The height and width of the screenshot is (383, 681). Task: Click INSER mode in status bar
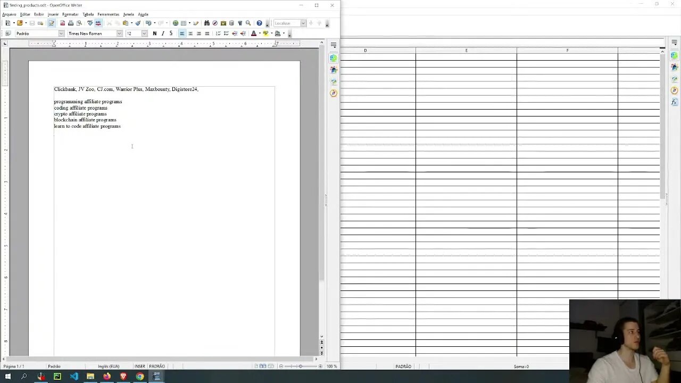tap(139, 367)
